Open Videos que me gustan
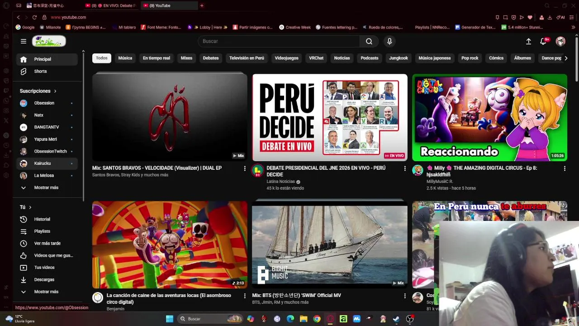This screenshot has height=326, width=579. pos(47,255)
